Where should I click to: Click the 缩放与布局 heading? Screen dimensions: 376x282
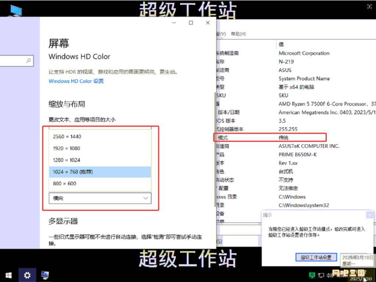coord(67,104)
